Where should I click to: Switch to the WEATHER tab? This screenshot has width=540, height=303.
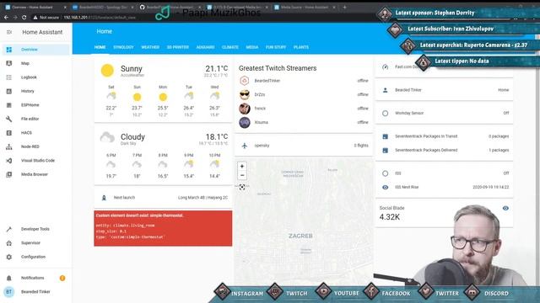(x=150, y=47)
